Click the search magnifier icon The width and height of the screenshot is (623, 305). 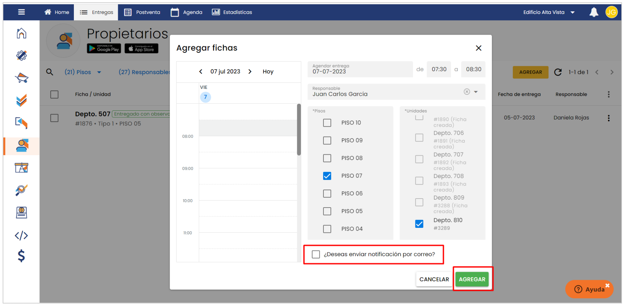pyautogui.click(x=50, y=72)
